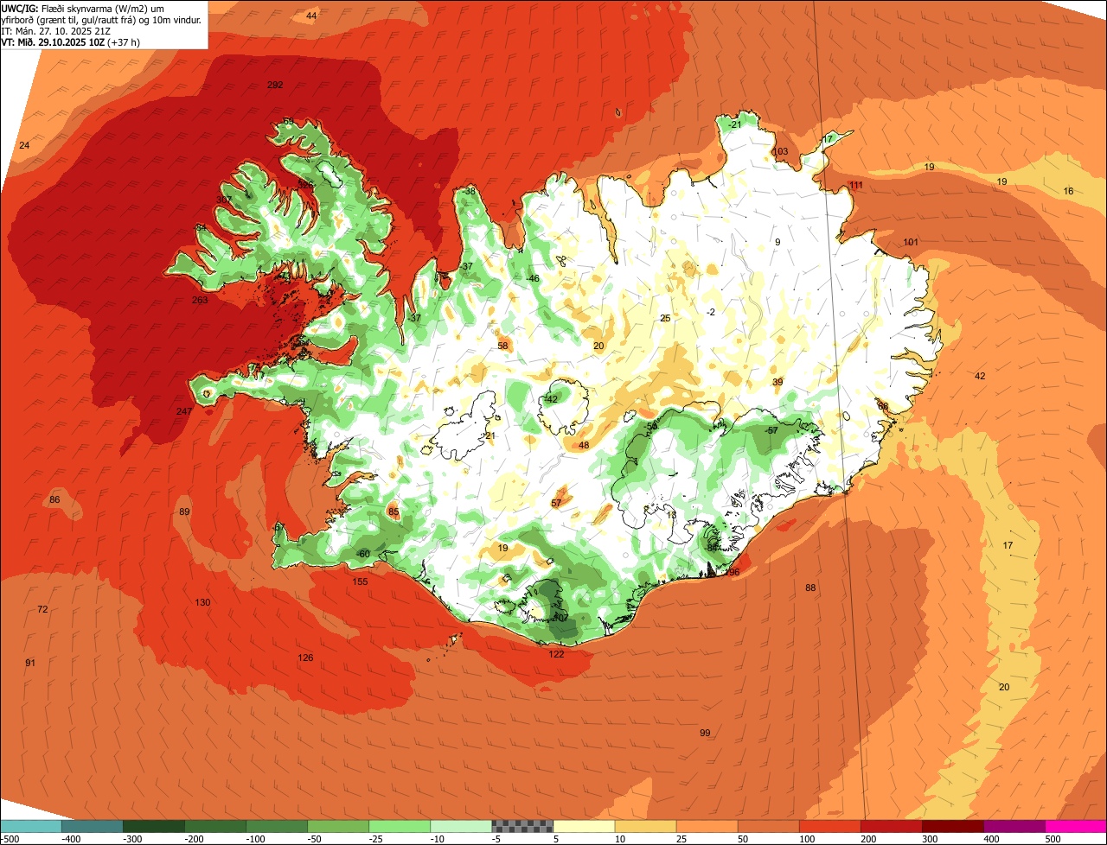1107x845 pixels.
Task: Select the 200 to 300 red legend swatch
Action: pyautogui.click(x=890, y=826)
